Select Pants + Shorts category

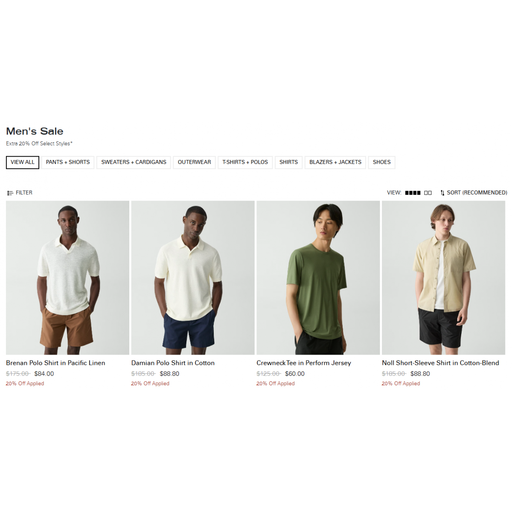pyautogui.click(x=68, y=162)
